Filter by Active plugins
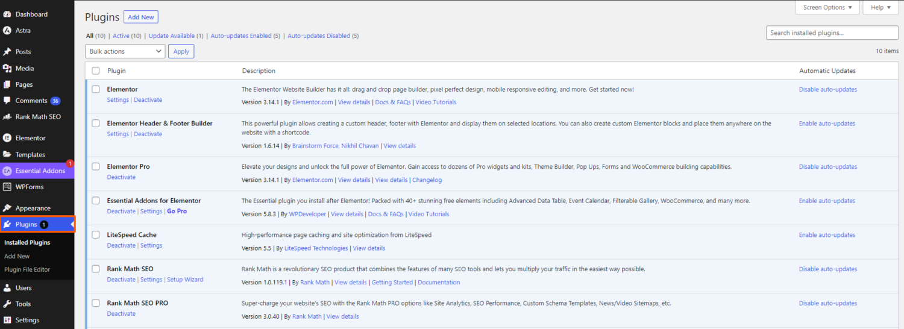The image size is (904, 329). point(121,36)
